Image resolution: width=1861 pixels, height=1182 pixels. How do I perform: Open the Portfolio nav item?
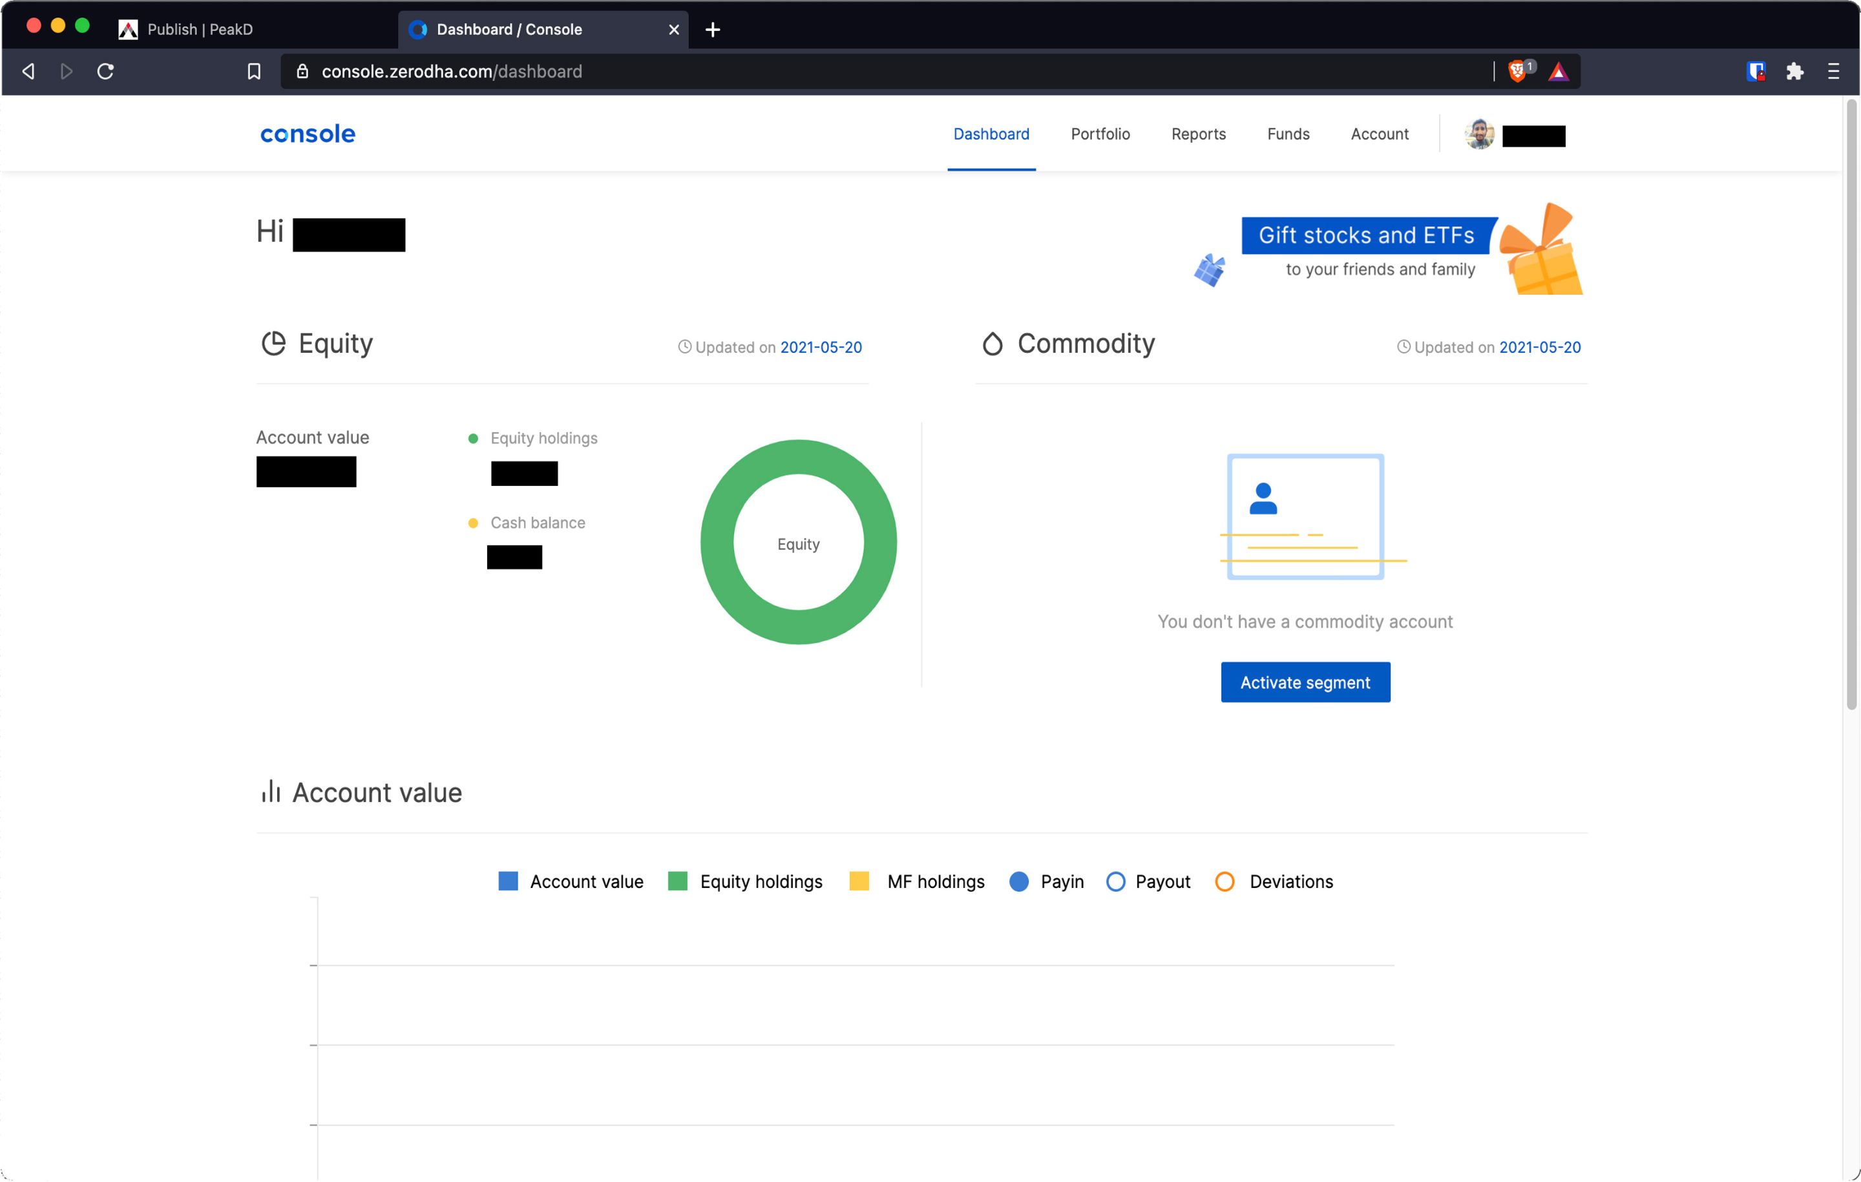(1100, 134)
